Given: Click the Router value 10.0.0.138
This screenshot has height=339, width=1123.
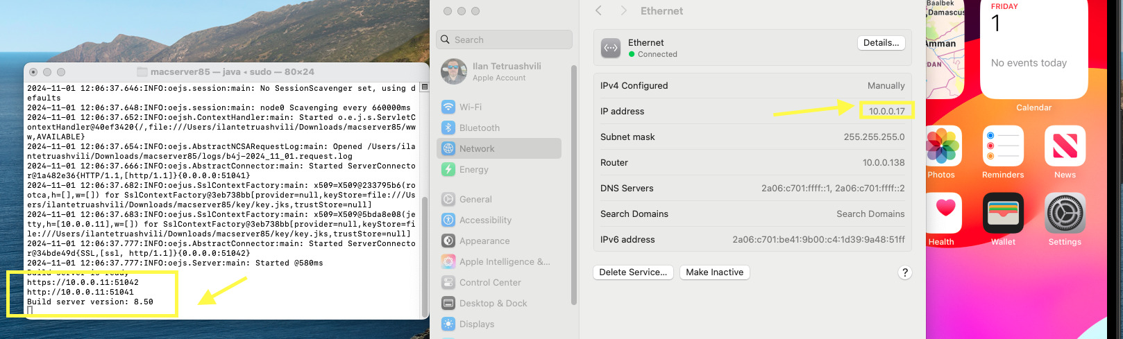Looking at the screenshot, I should 884,162.
